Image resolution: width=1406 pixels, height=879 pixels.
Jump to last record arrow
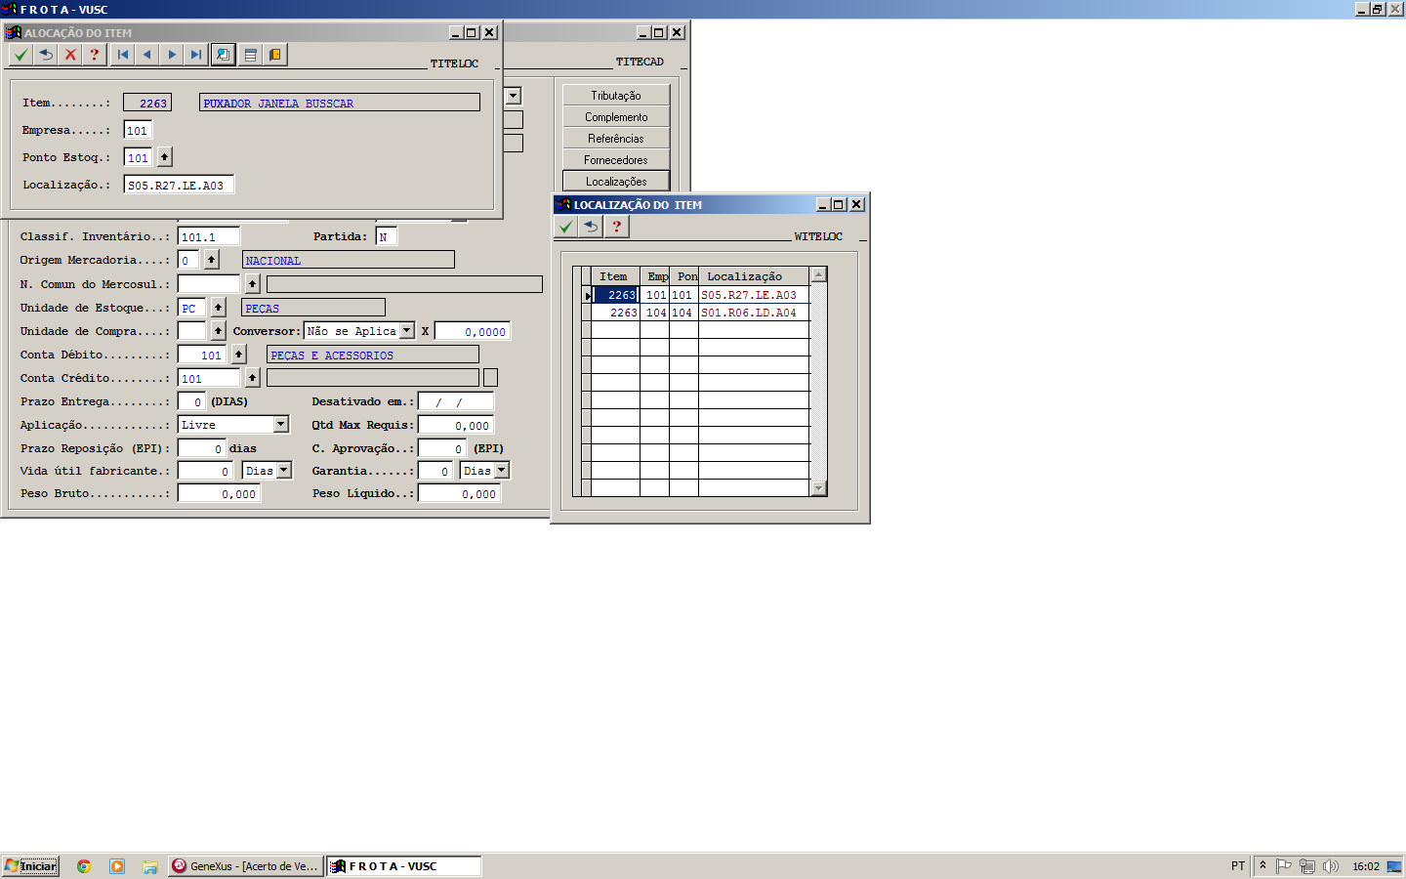coord(196,55)
